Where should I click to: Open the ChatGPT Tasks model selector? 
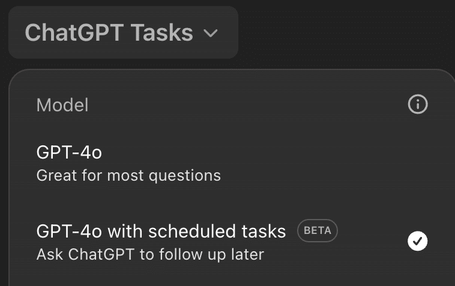[x=123, y=32]
